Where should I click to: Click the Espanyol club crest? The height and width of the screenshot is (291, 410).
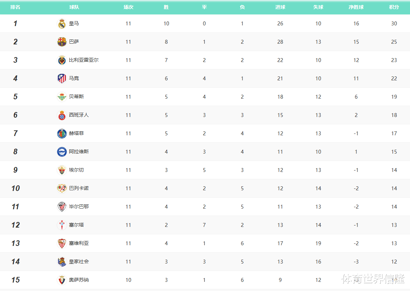pyautogui.click(x=62, y=115)
